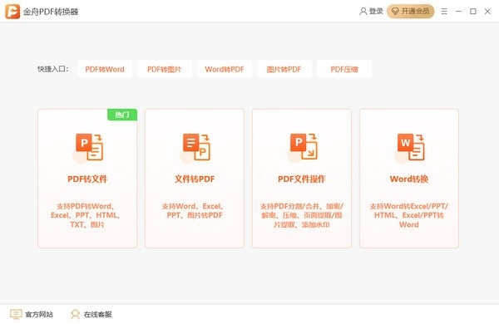Click the 支持Word、Excel、PPT、图片转PDF description

(x=193, y=210)
